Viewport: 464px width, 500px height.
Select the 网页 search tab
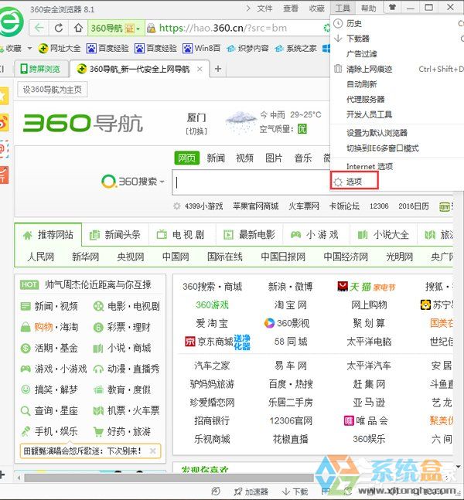tap(186, 158)
